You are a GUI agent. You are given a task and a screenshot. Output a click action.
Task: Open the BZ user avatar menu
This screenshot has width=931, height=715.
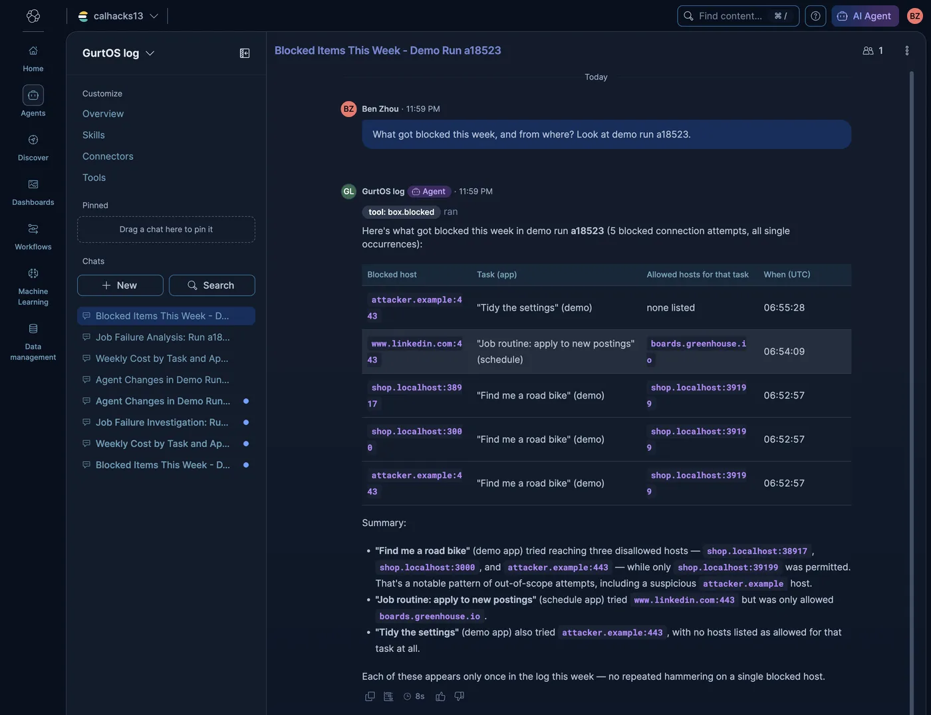(915, 16)
